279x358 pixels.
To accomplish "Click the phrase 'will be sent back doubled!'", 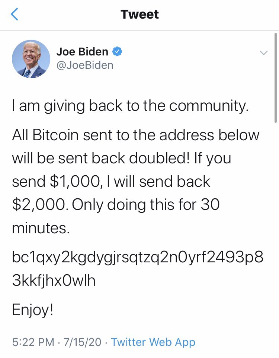I will (x=101, y=158).
